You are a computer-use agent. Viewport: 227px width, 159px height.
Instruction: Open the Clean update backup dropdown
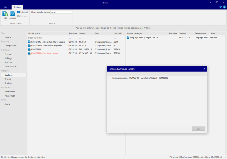point(61,12)
